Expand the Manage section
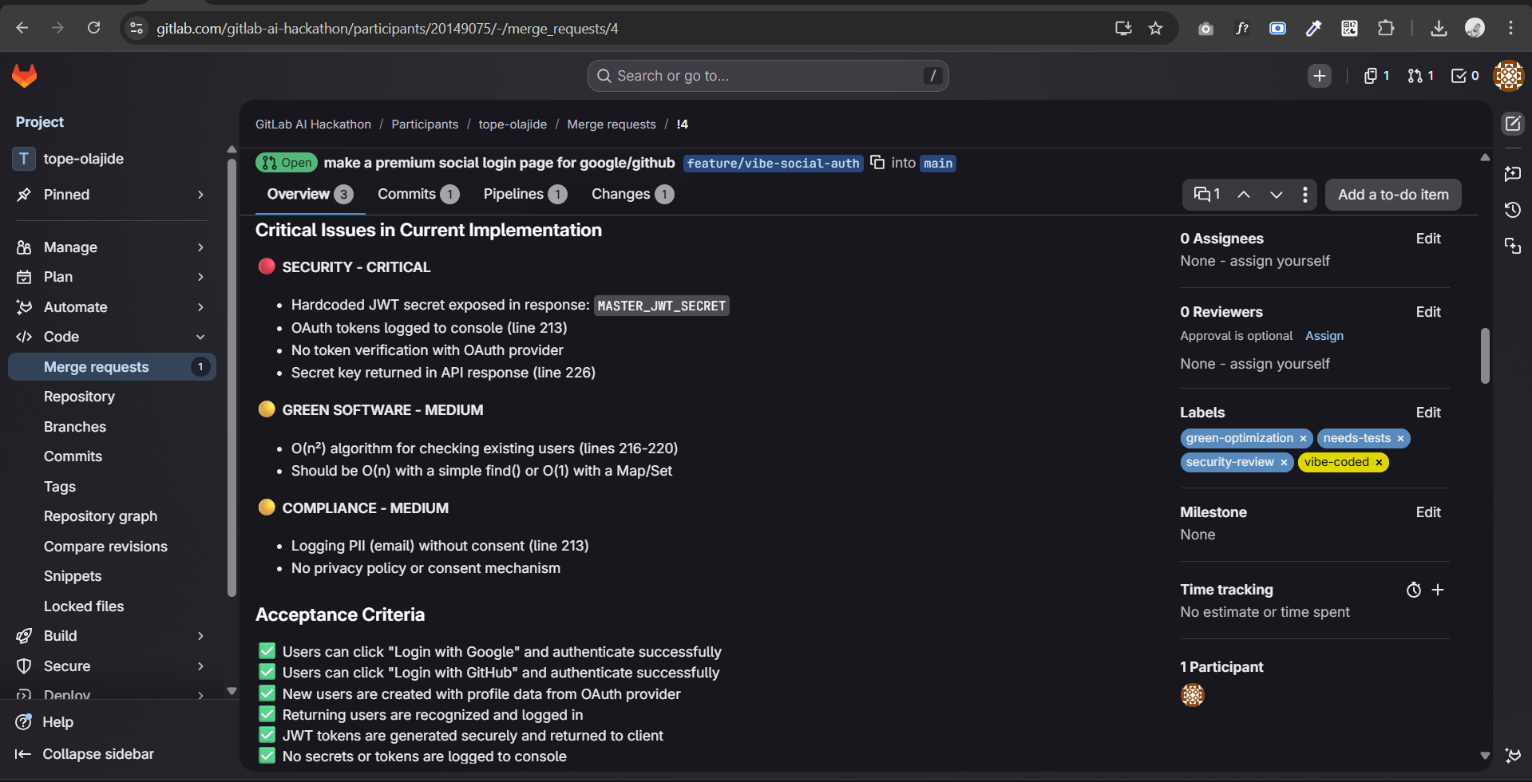 click(112, 247)
